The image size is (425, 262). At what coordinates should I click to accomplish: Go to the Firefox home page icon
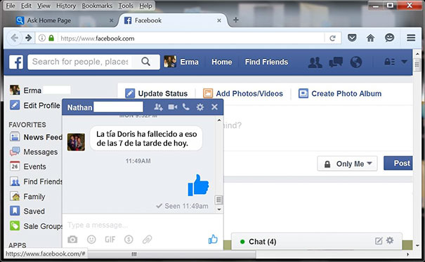click(x=370, y=38)
